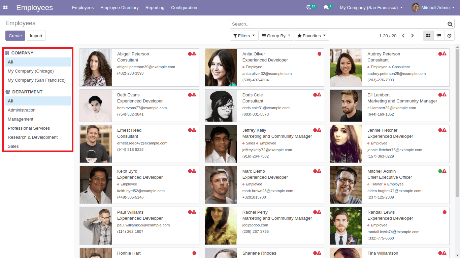The image size is (460, 258).
Task: Open the apps grid menu icon
Action: (5, 7)
